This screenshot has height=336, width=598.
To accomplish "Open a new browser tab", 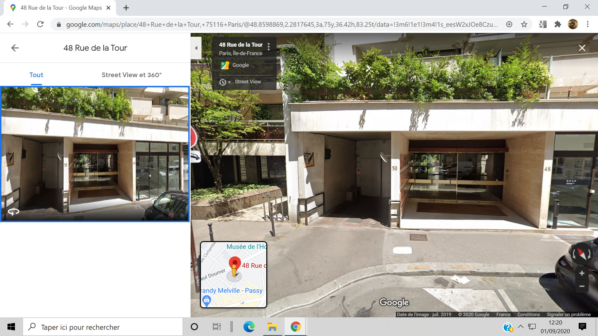I will pos(126,8).
